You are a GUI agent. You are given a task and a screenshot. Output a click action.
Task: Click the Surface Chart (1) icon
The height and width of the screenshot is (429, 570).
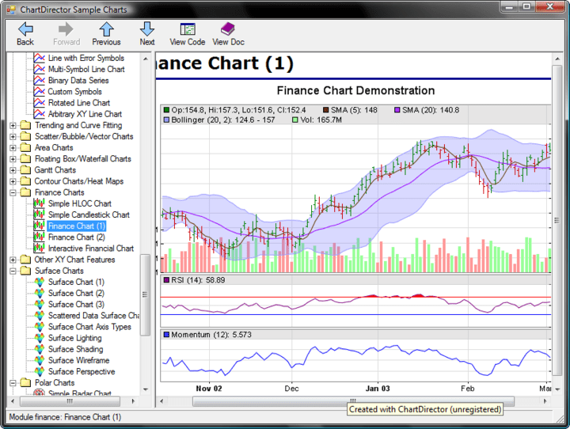[x=40, y=282]
